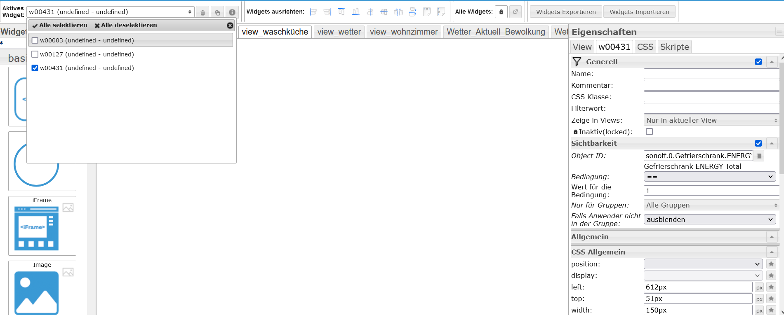Align widgets to the top edge

point(341,12)
